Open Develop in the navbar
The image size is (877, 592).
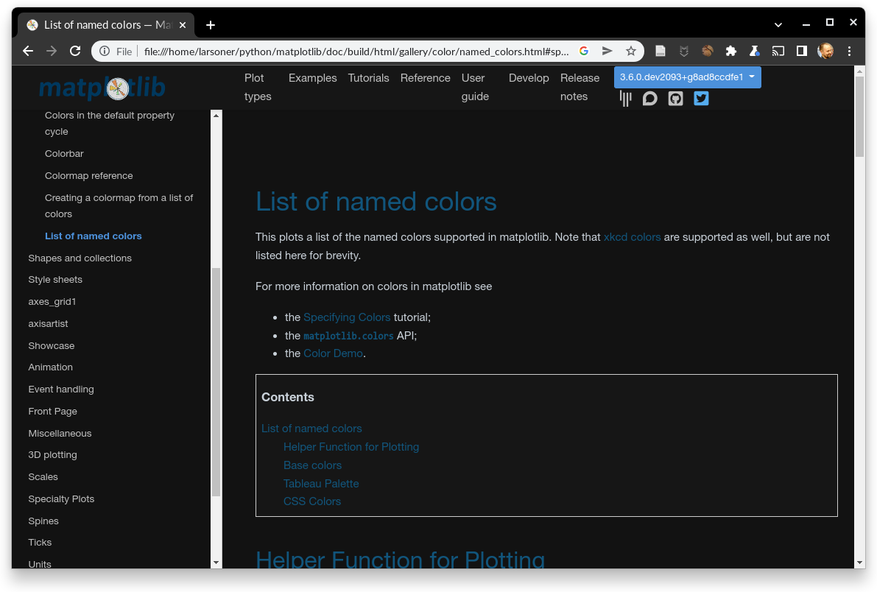click(x=529, y=78)
